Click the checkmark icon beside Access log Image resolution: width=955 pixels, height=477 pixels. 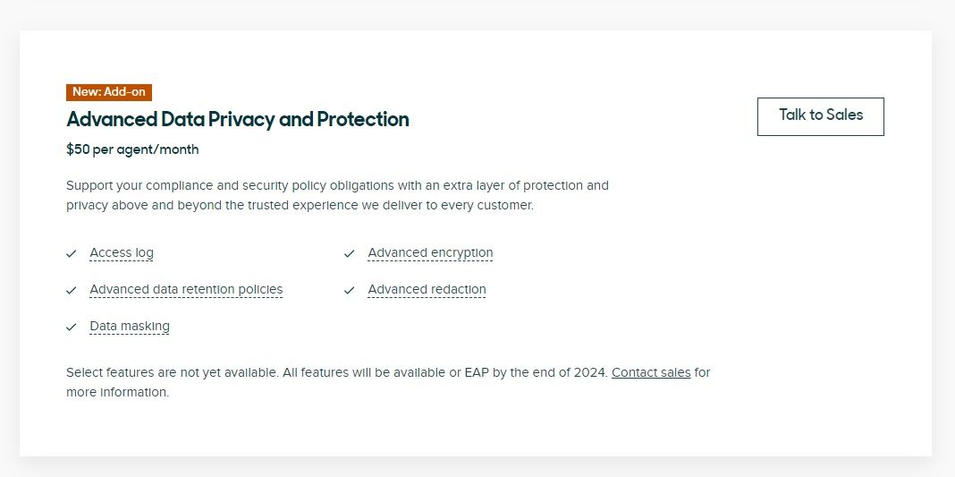coord(72,254)
